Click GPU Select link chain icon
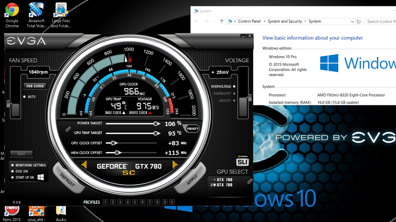This screenshot has width=396, height=222. point(250,181)
